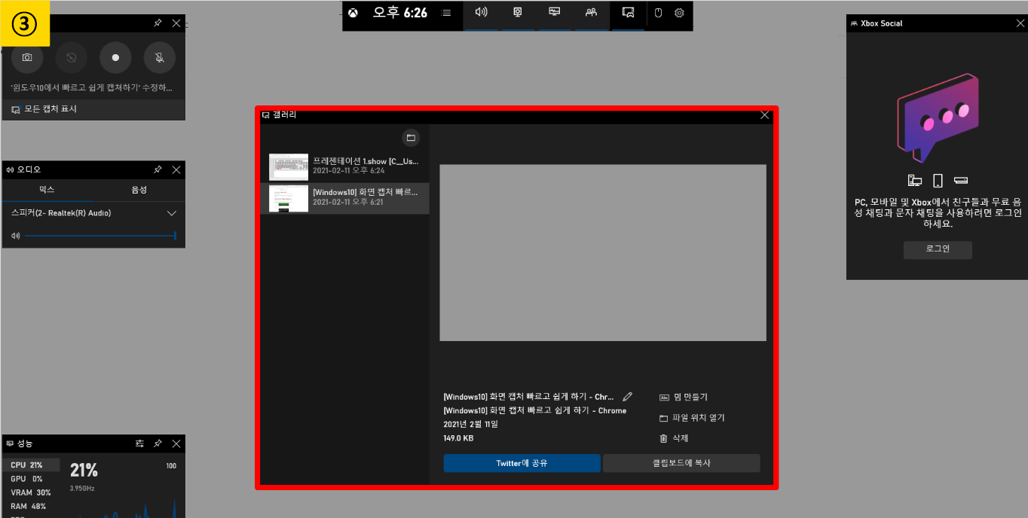This screenshot has width=1028, height=518.
Task: Click 클립보드에 복사 button
Action: point(681,463)
